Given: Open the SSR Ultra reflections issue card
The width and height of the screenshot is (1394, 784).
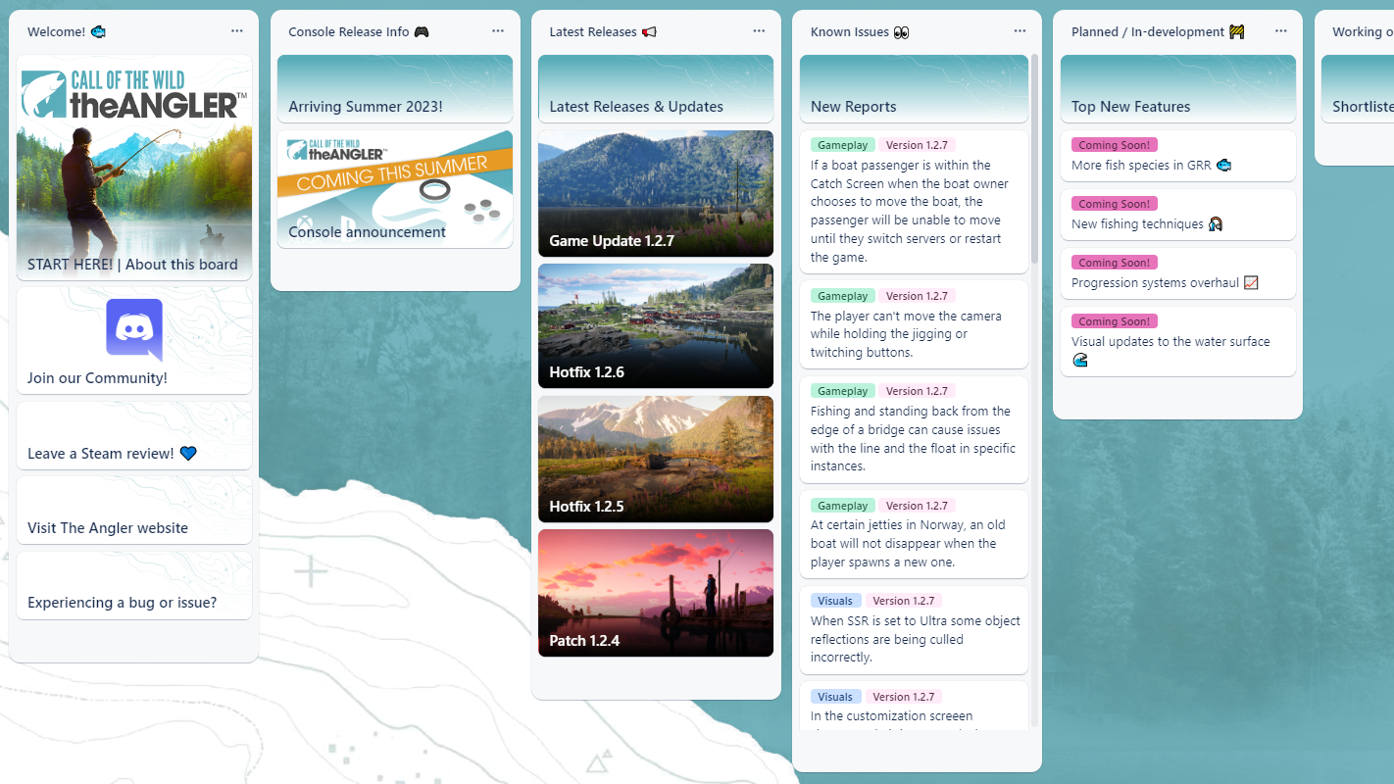Looking at the screenshot, I should coord(914,629).
